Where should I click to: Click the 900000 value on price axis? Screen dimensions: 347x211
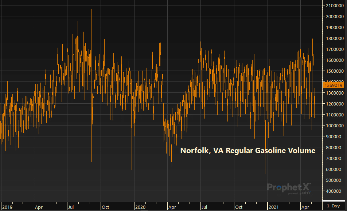(334, 137)
